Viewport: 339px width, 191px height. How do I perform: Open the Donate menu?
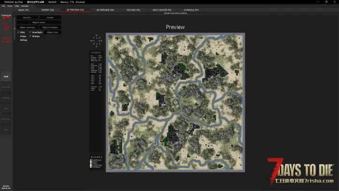(25, 6)
